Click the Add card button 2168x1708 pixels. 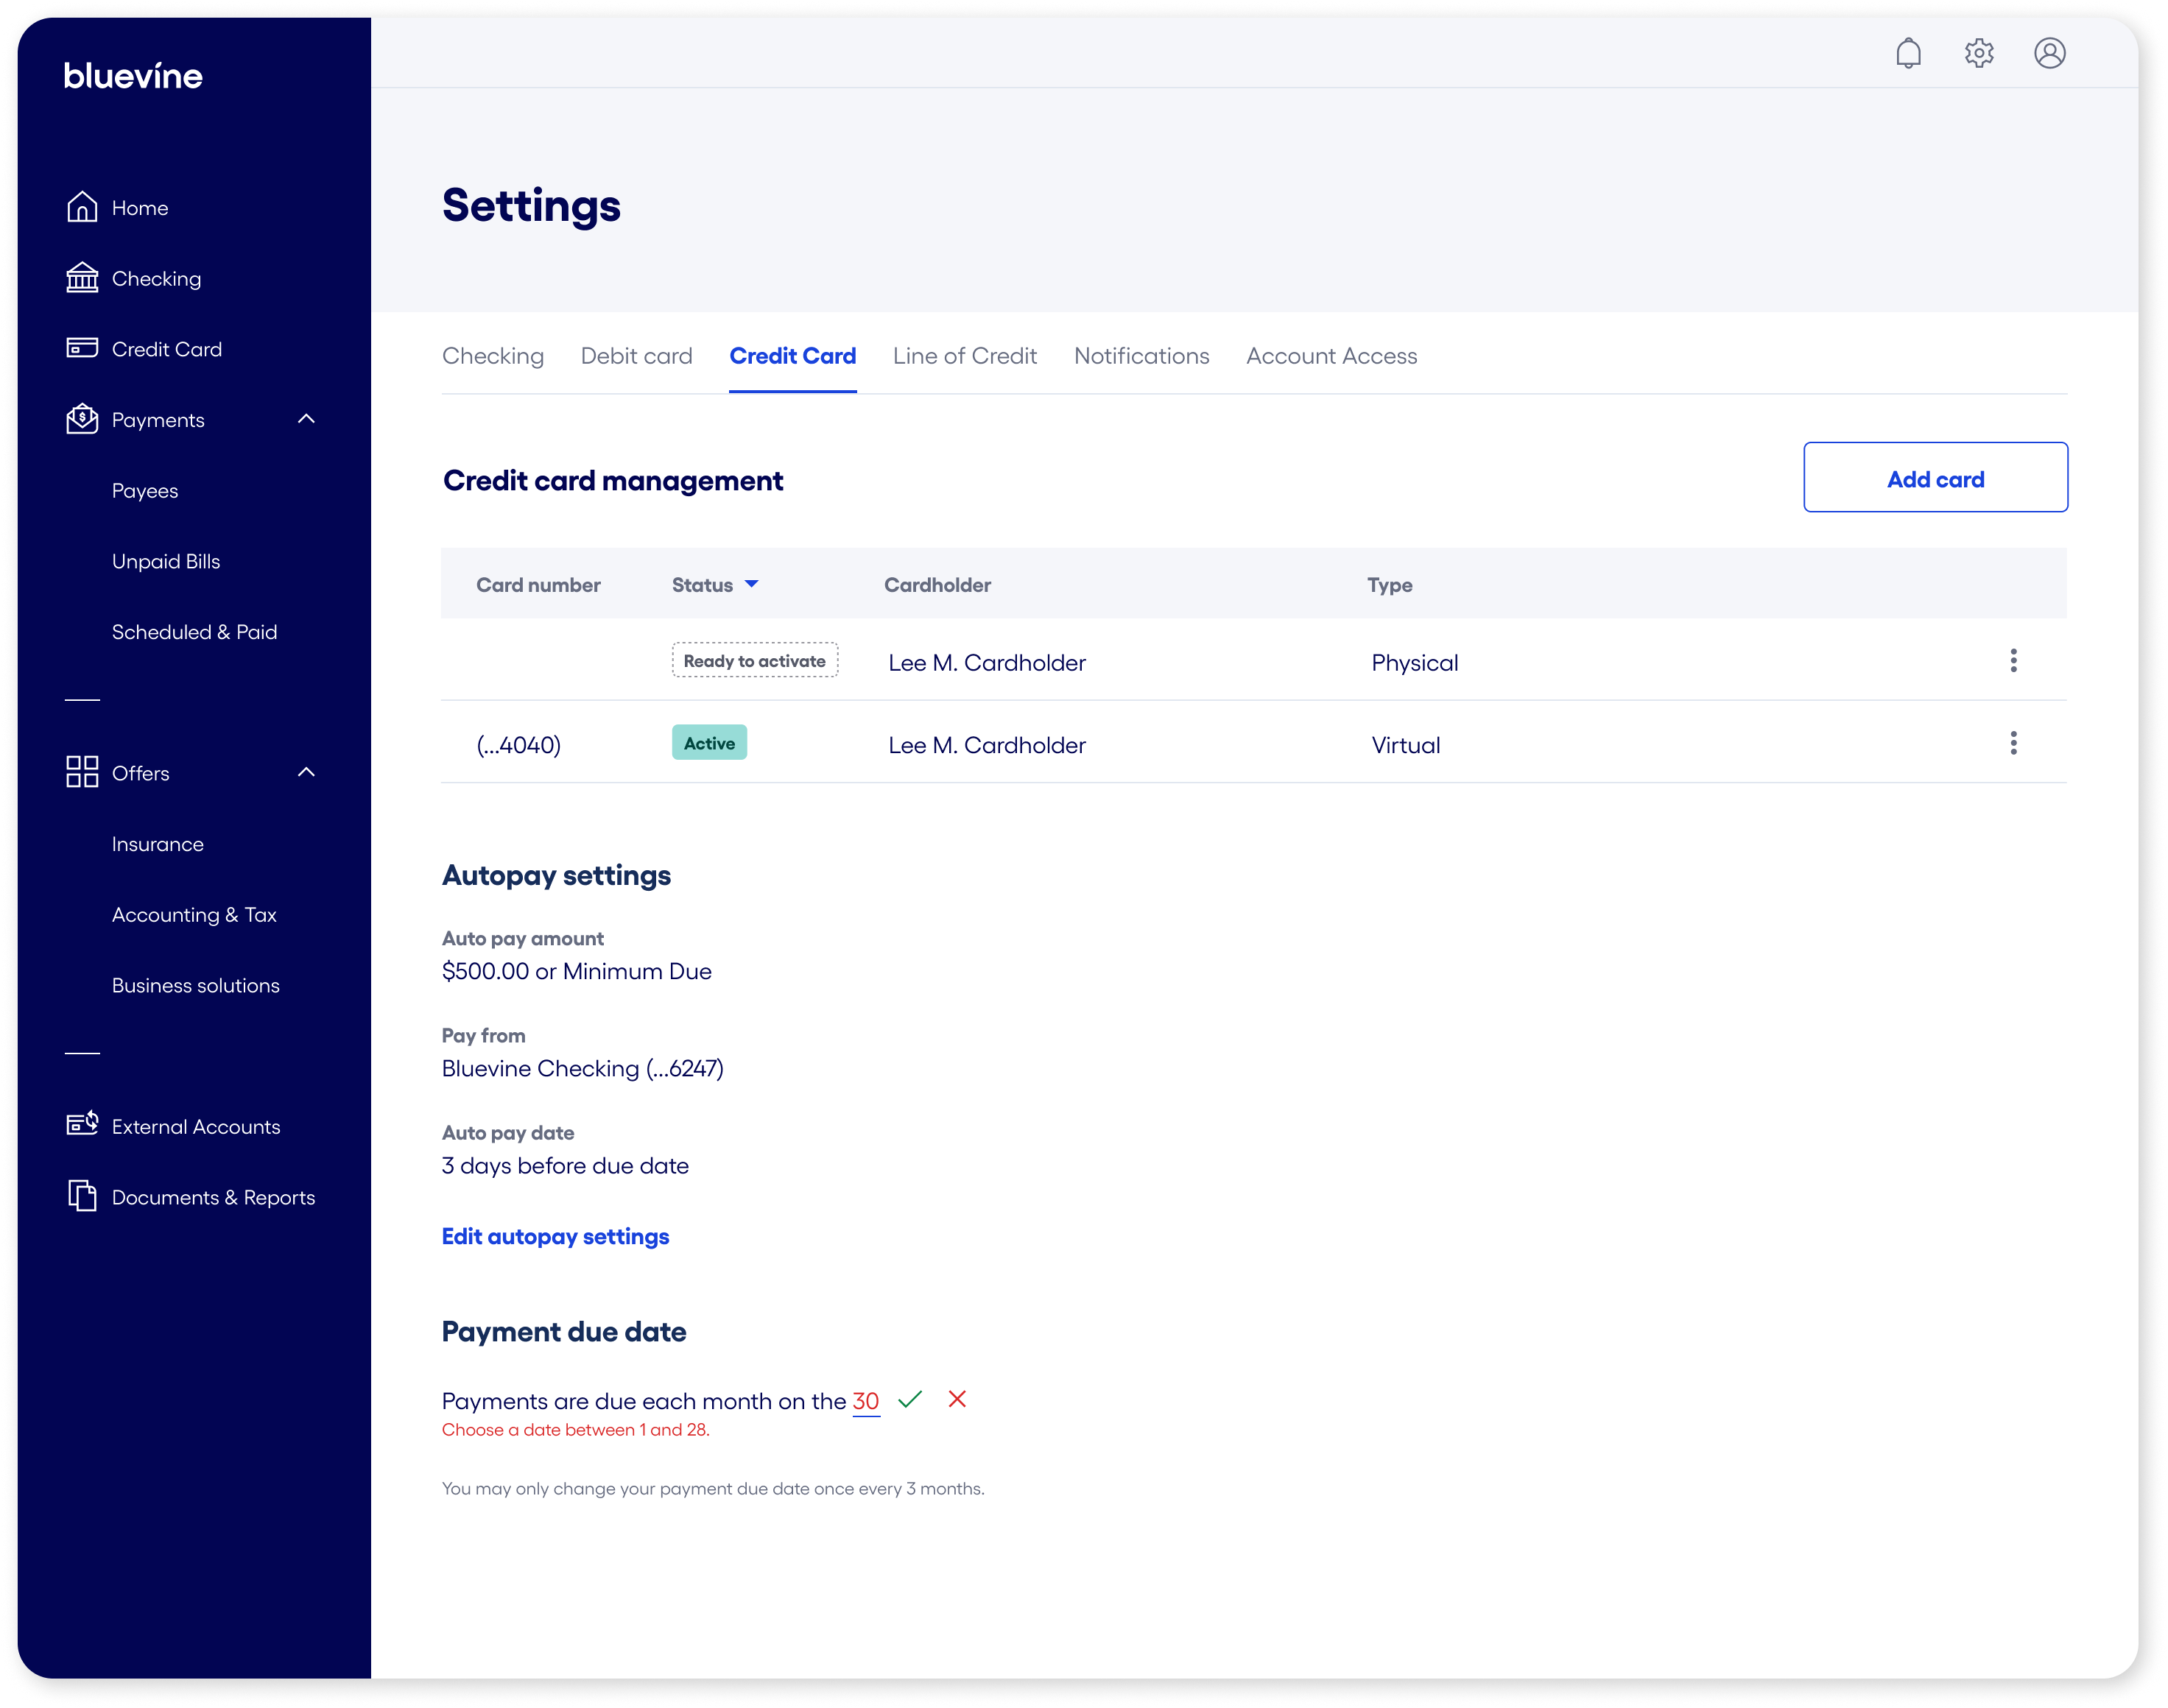coord(1934,478)
